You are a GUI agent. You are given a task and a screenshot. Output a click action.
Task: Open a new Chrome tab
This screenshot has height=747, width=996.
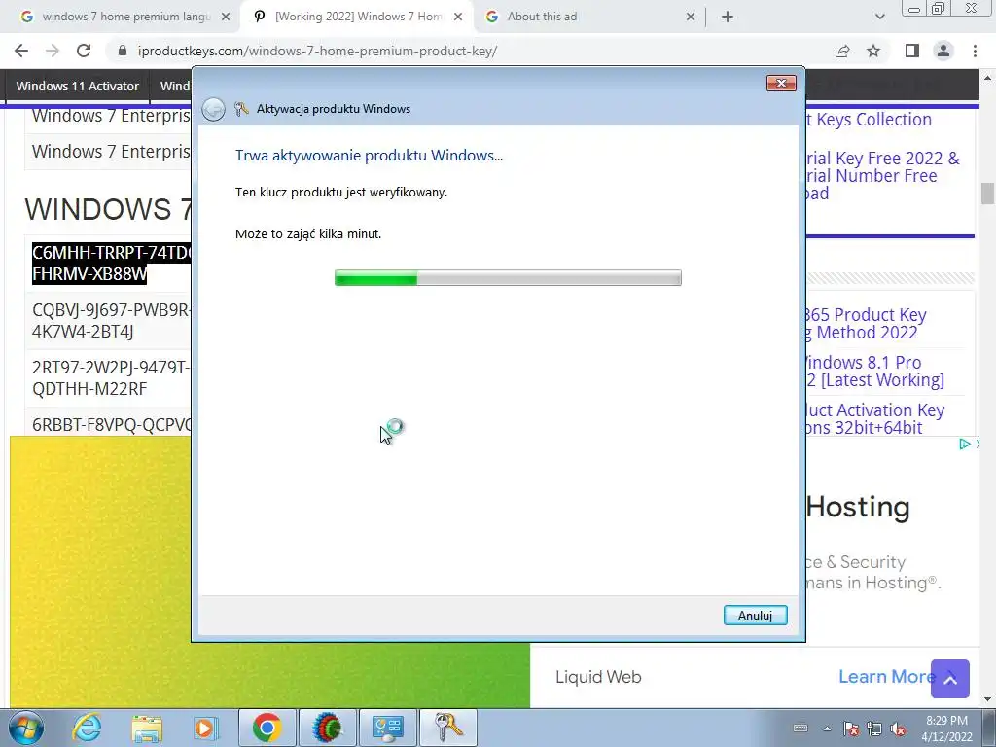pos(728,18)
